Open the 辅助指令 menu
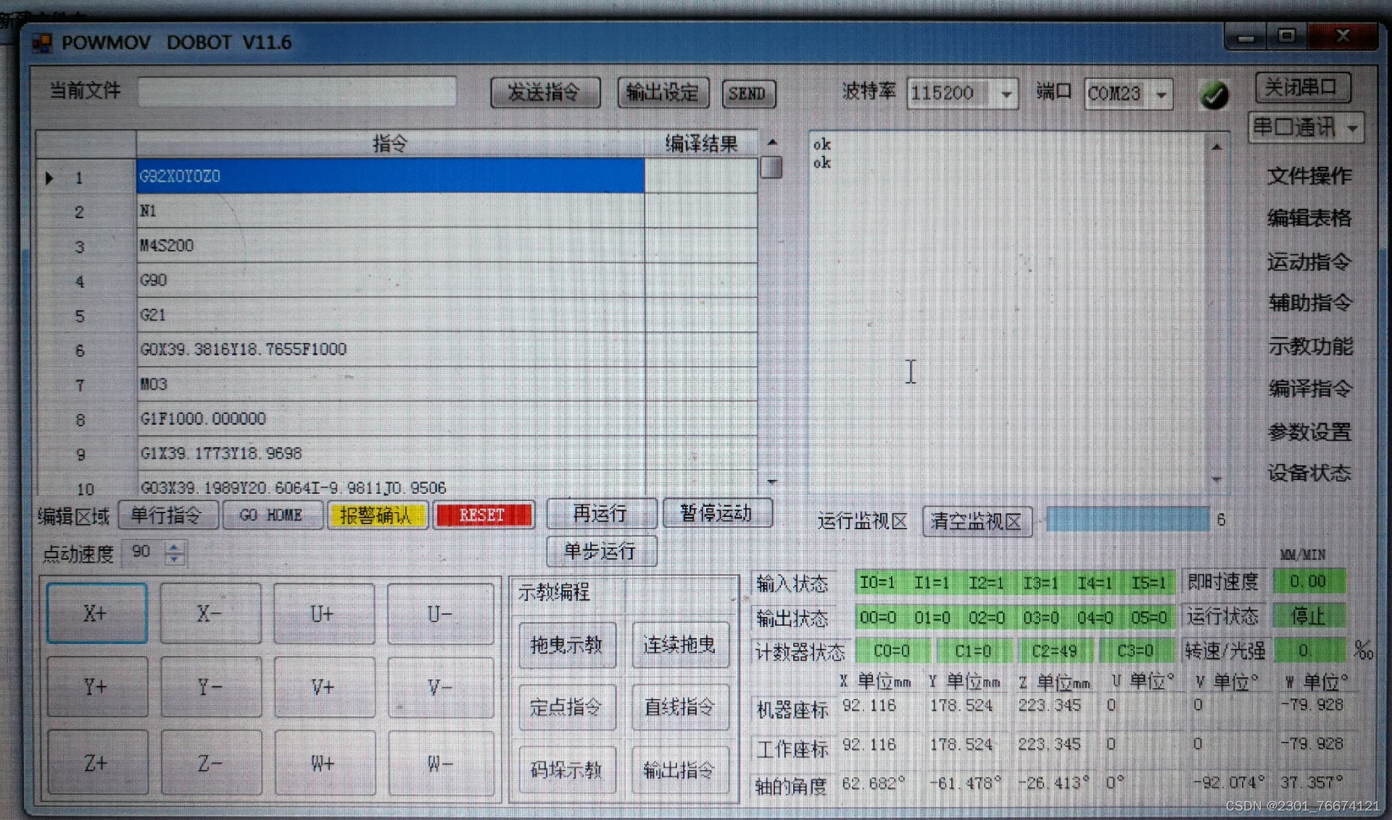Viewport: 1392px width, 820px height. pyautogui.click(x=1311, y=302)
